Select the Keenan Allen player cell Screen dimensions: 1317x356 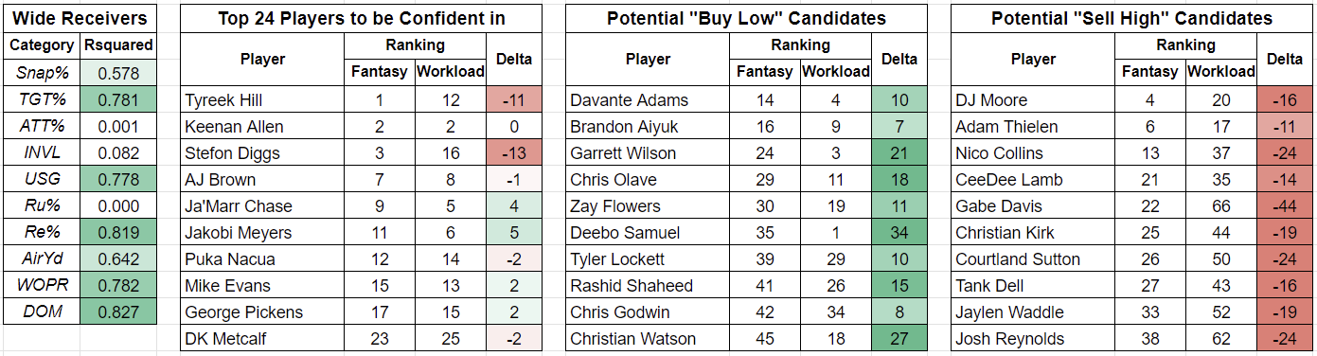tap(262, 126)
